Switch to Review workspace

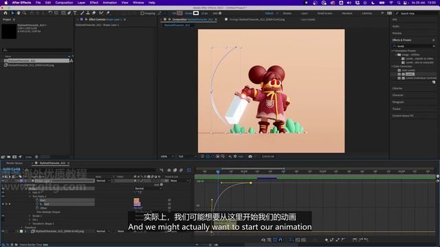[287, 13]
